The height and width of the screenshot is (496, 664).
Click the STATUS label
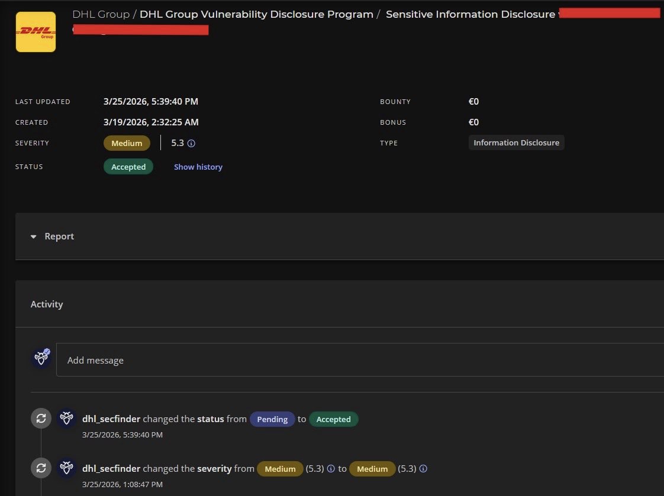(29, 167)
